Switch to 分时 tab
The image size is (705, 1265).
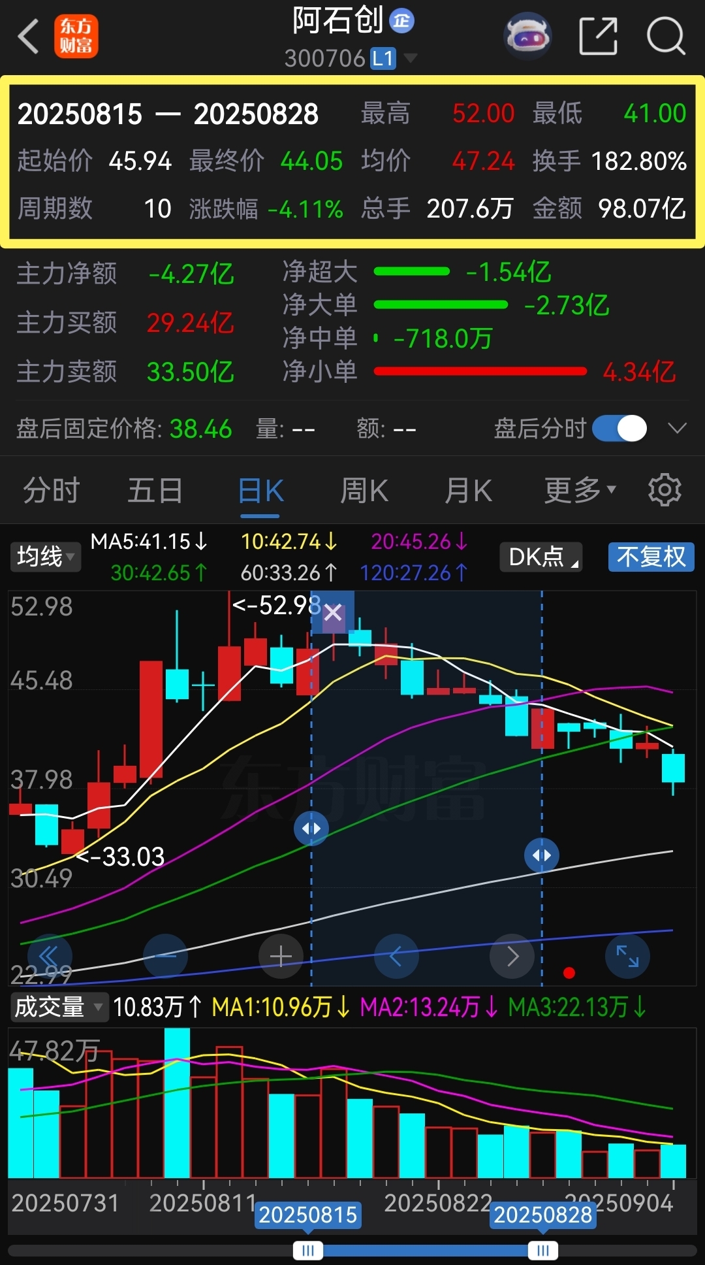click(52, 490)
